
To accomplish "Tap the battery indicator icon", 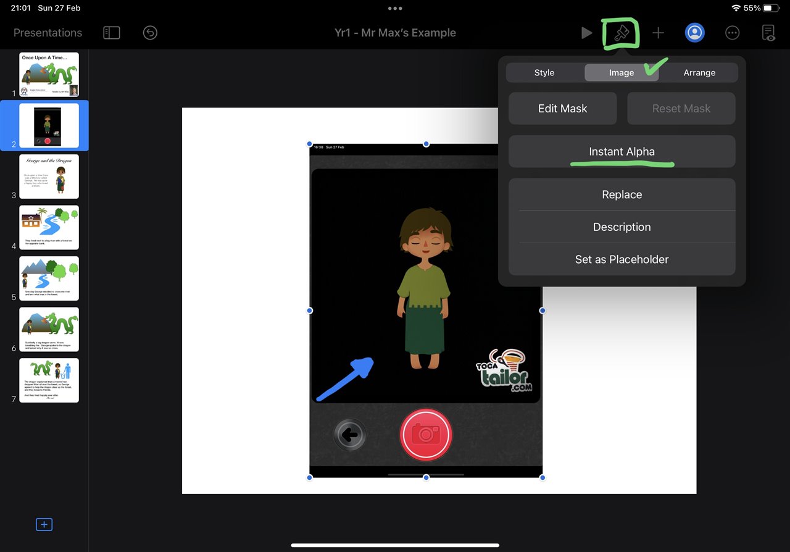I will click(x=771, y=8).
